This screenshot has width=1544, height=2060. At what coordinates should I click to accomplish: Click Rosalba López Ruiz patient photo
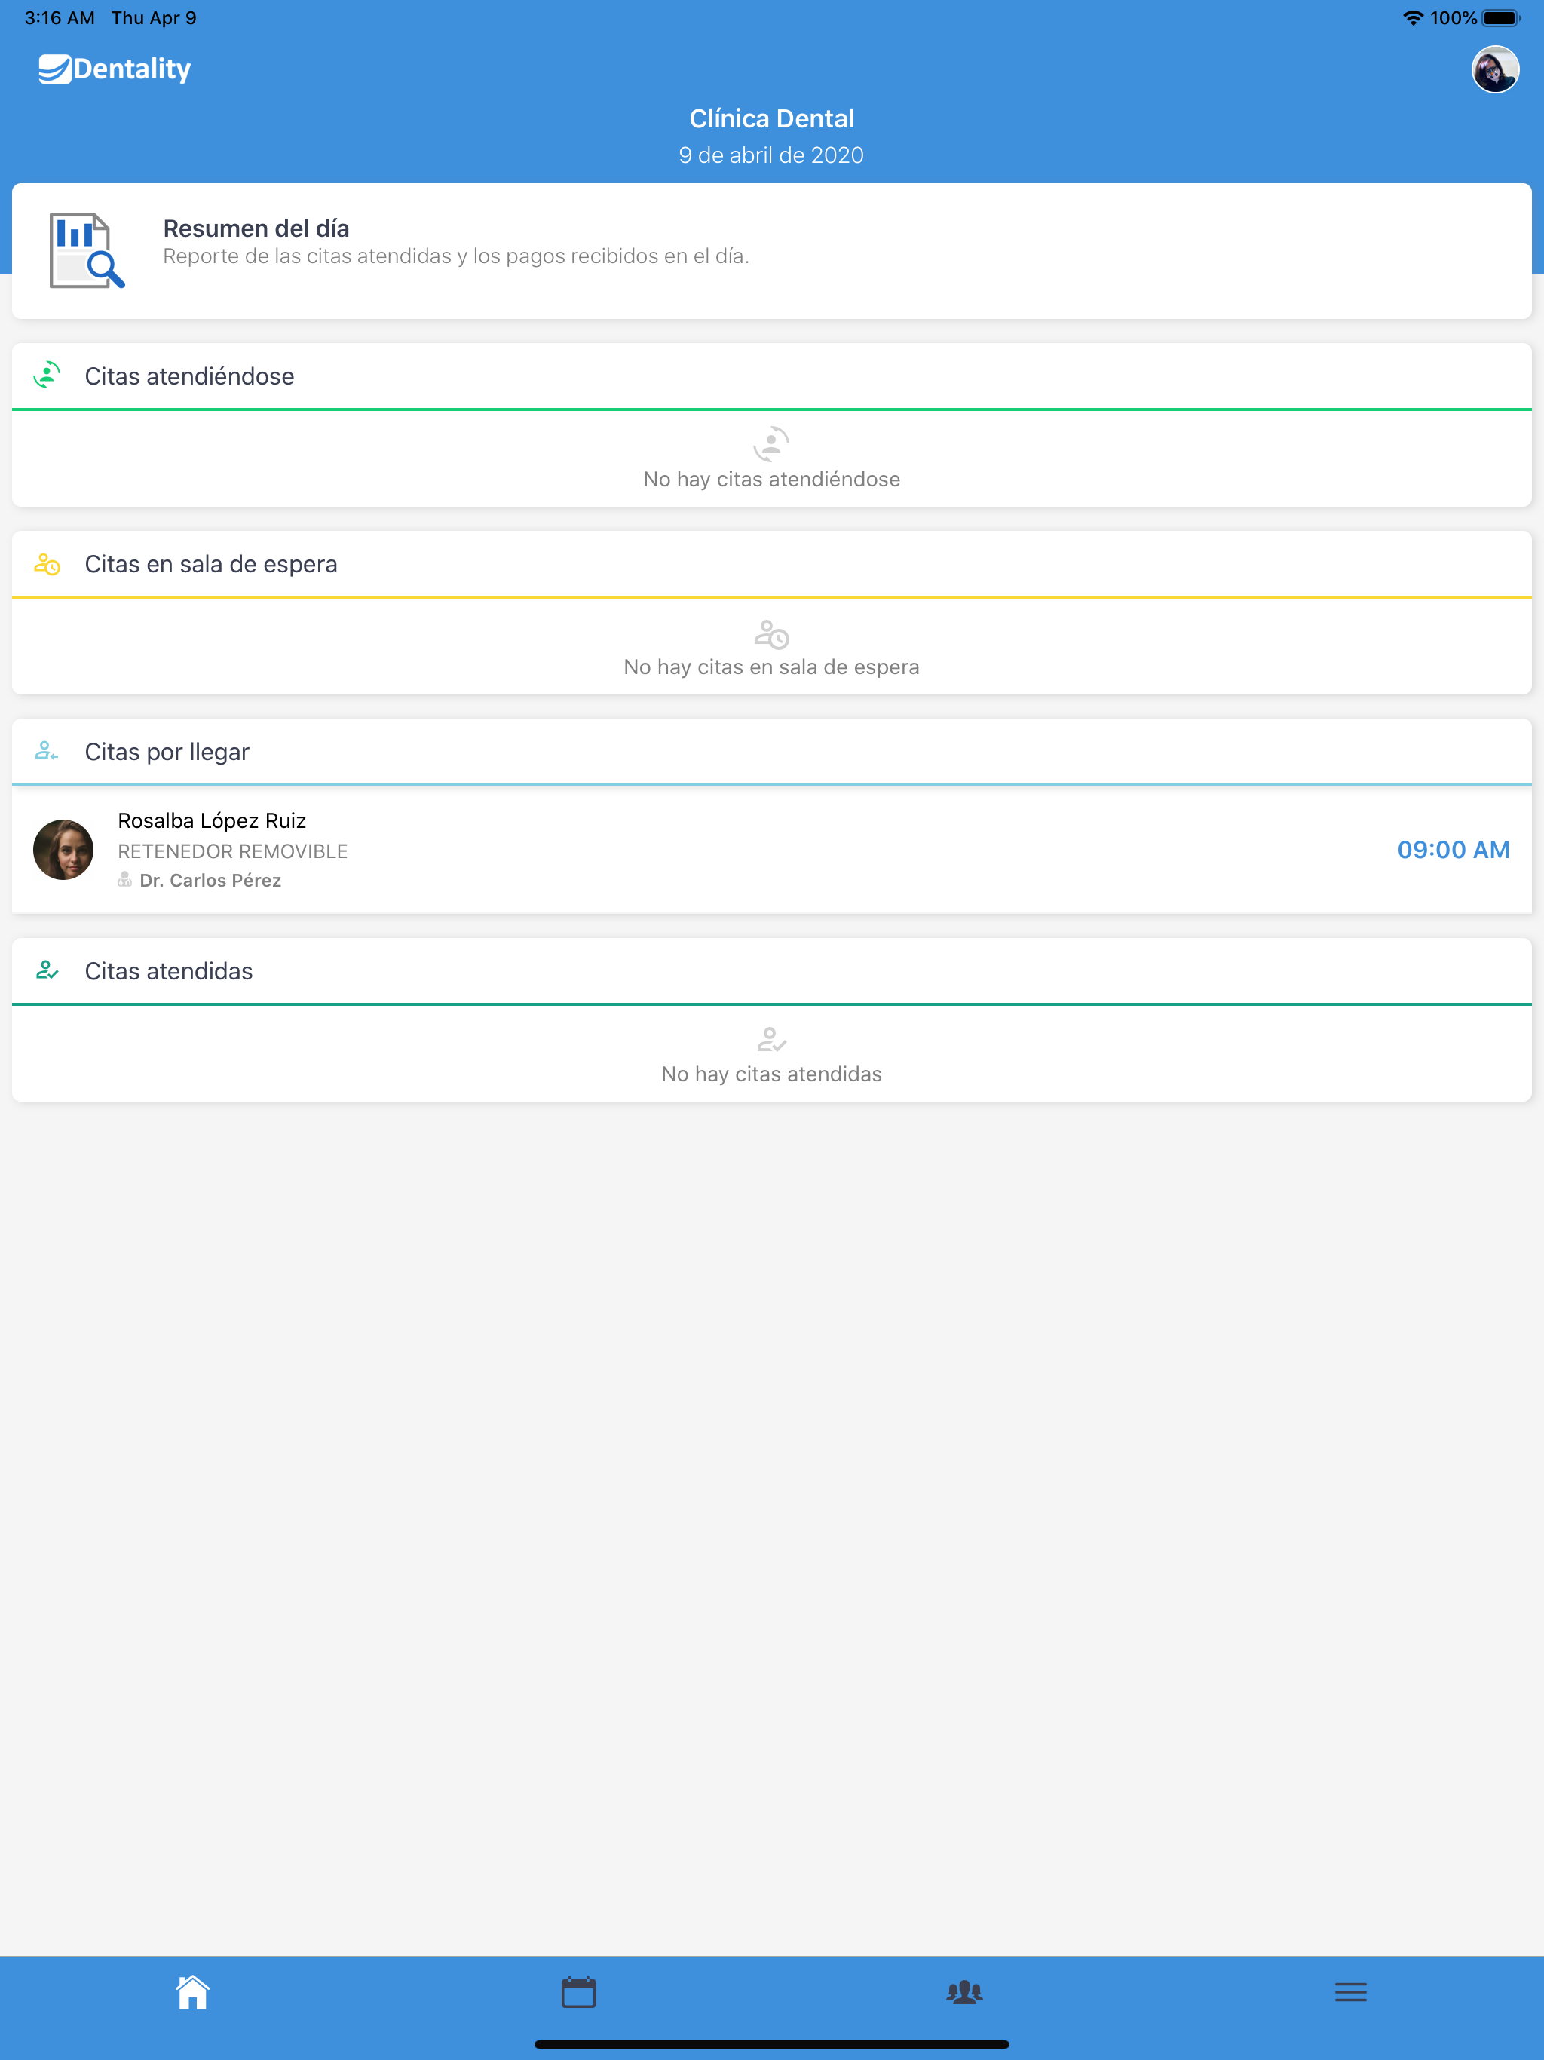pos(63,849)
